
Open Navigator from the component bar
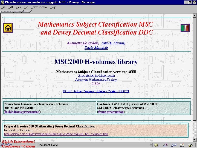pyautogui.click(x=157, y=145)
